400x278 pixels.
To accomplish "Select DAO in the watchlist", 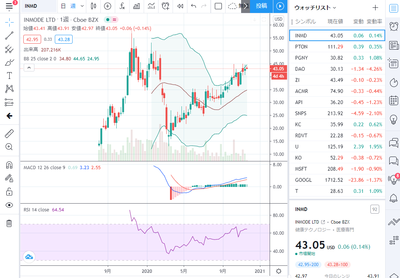I will (x=337, y=69).
